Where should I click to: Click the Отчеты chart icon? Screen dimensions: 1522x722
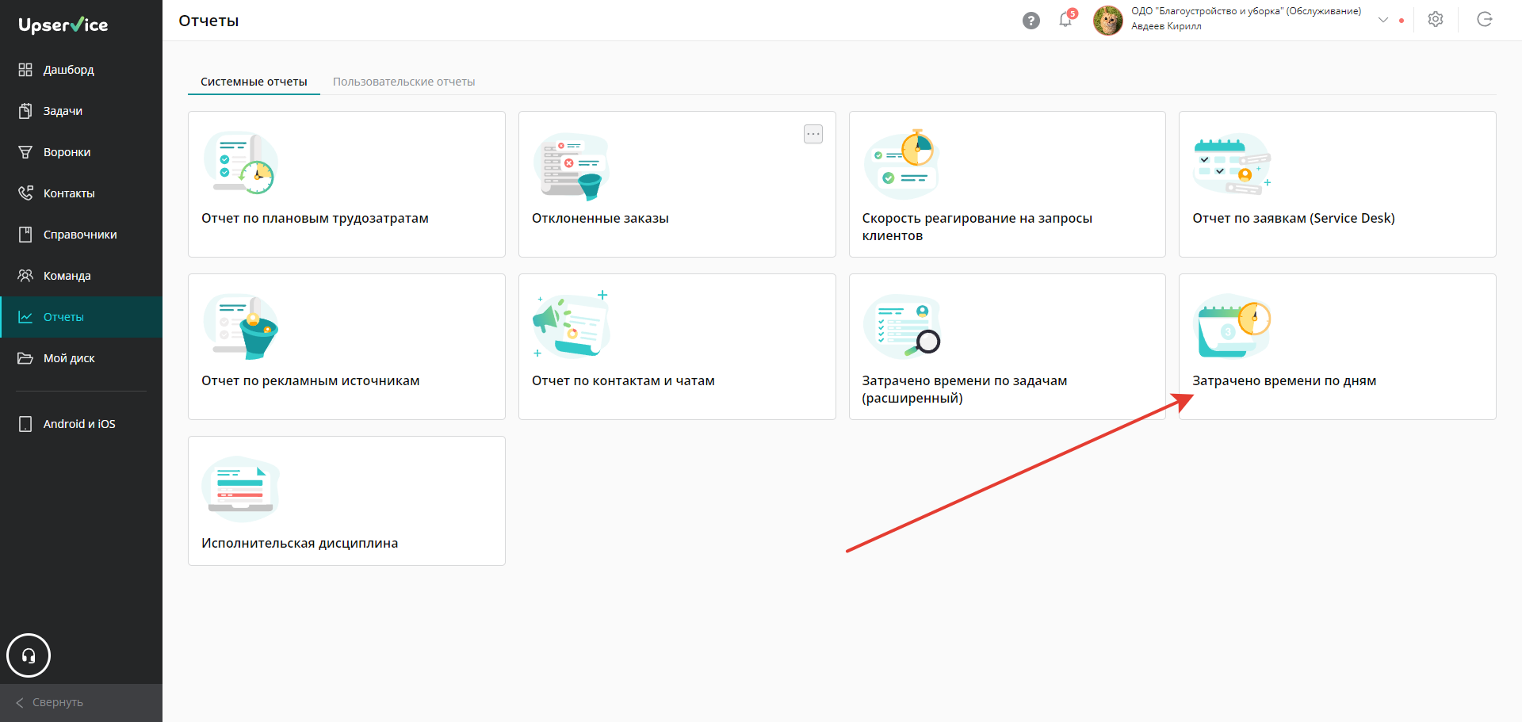[25, 317]
